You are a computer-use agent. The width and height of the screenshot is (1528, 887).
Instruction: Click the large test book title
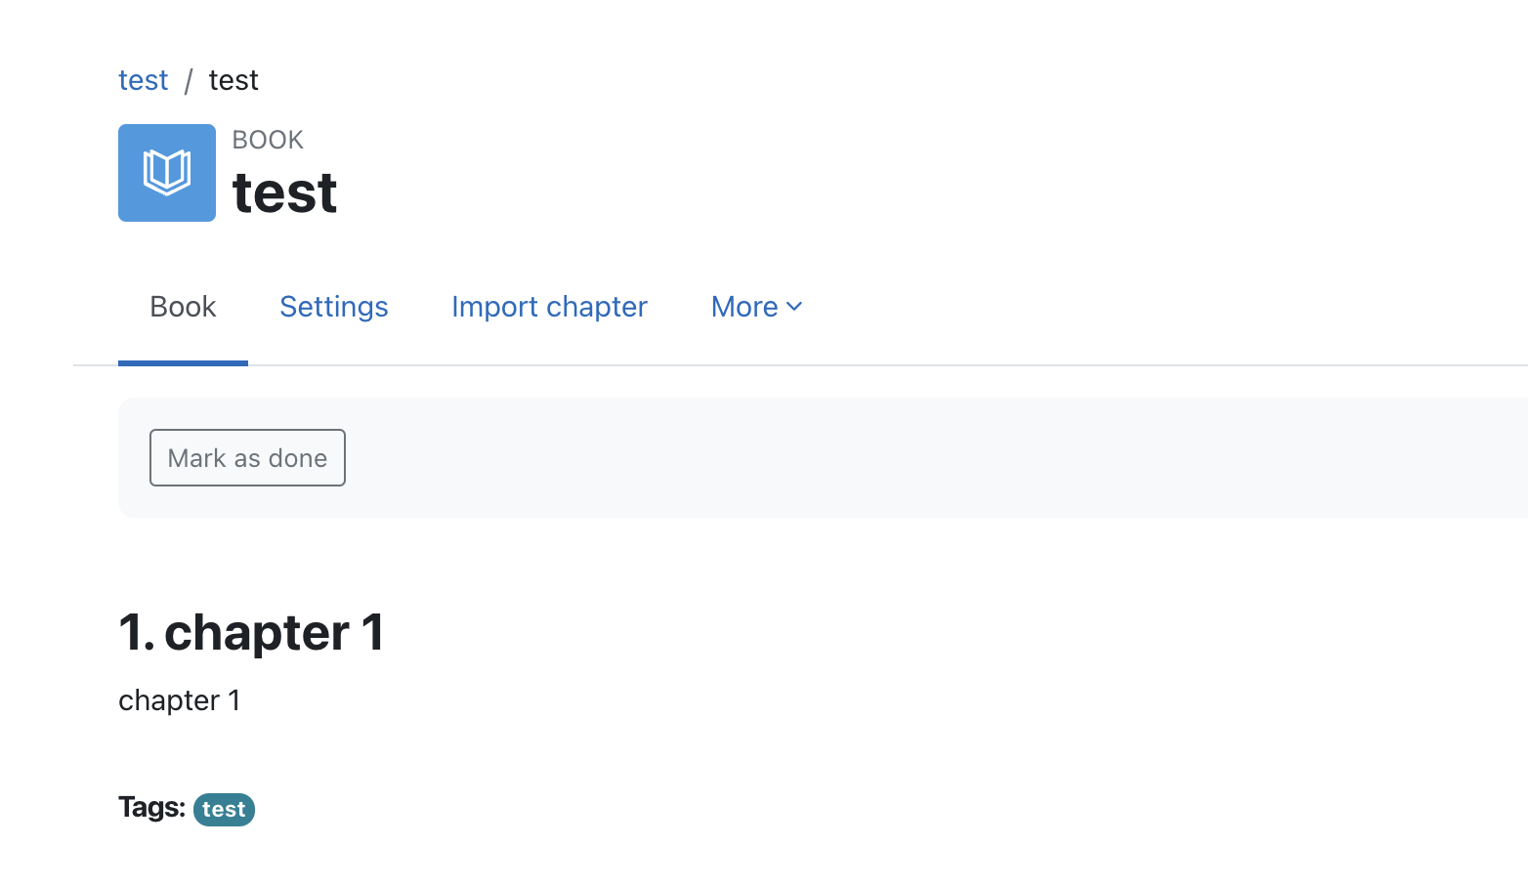pos(284,192)
